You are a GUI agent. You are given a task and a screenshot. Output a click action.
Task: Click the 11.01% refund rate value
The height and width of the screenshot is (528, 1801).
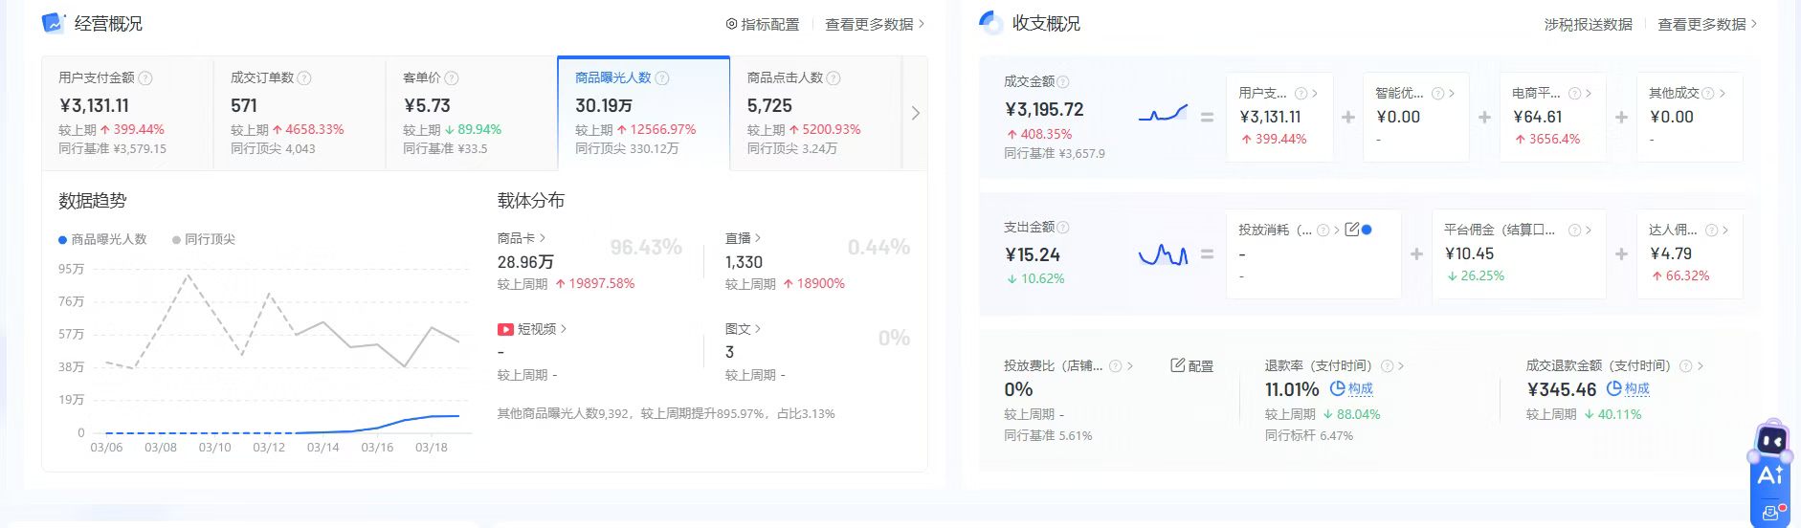point(1292,389)
